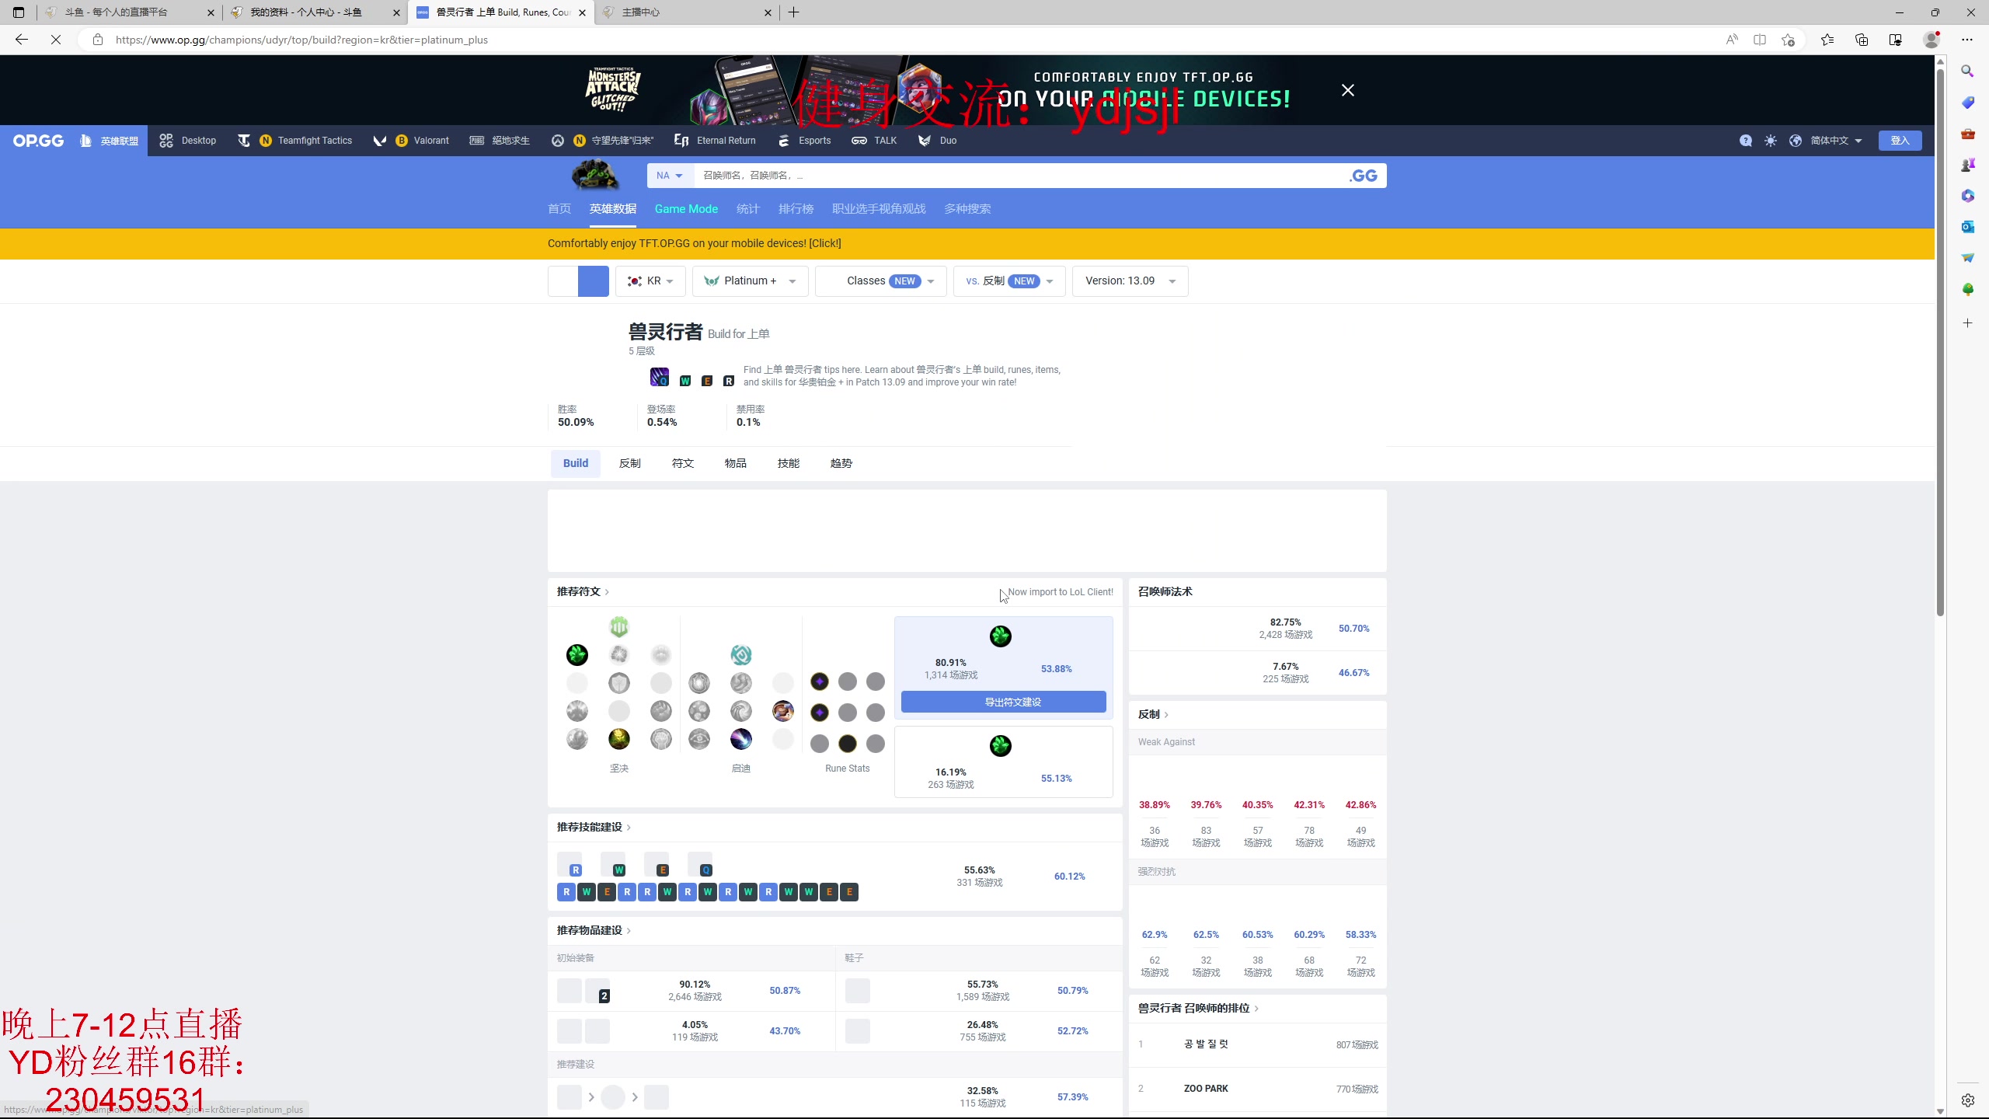Click the Cosmic Insight rune icon

[x=741, y=739]
